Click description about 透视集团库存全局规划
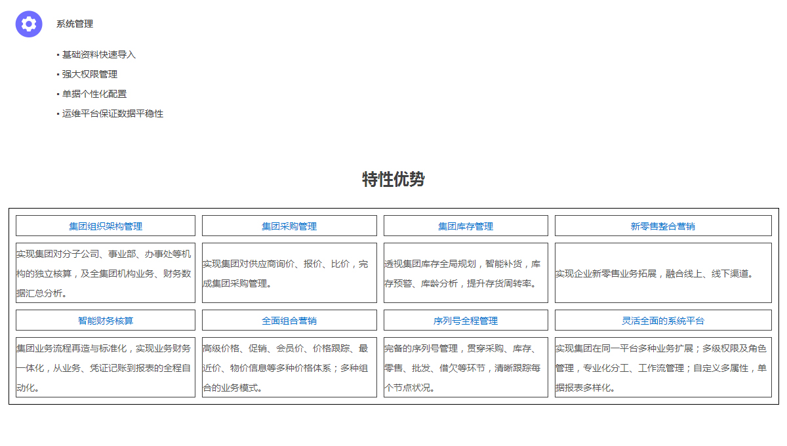The image size is (787, 446). 466,273
